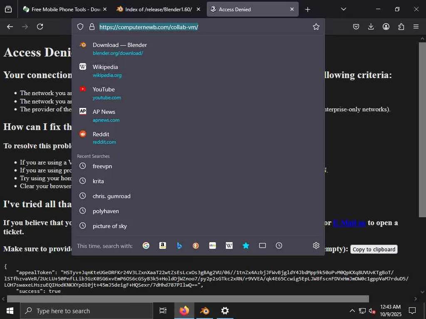Search this time with Amazon
Viewport: 426px width, 319px height.
click(x=163, y=246)
